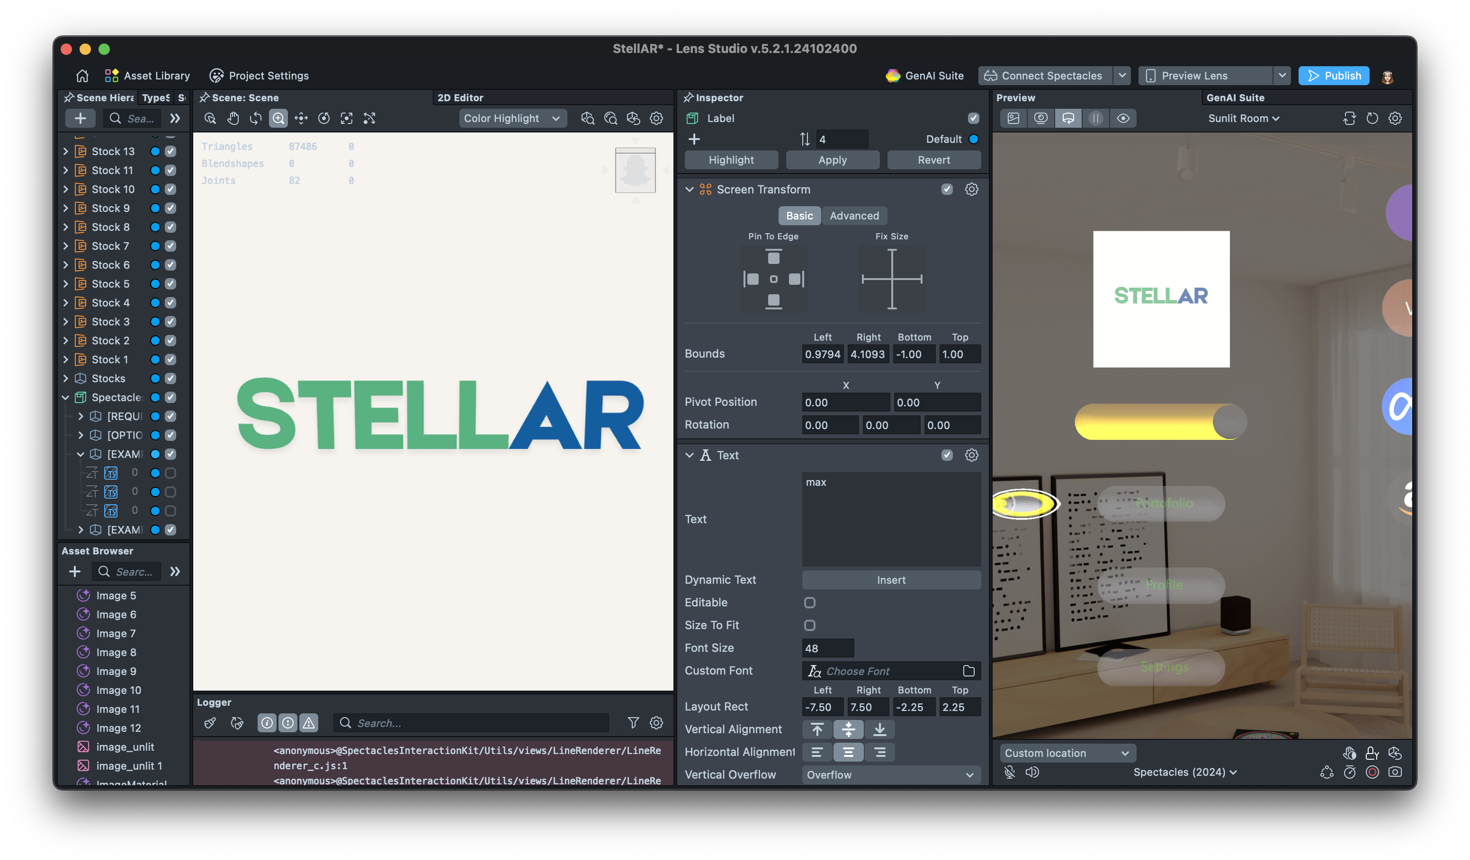Toggle the Editable checkbox
Screen dimensions: 1470x860
810,603
